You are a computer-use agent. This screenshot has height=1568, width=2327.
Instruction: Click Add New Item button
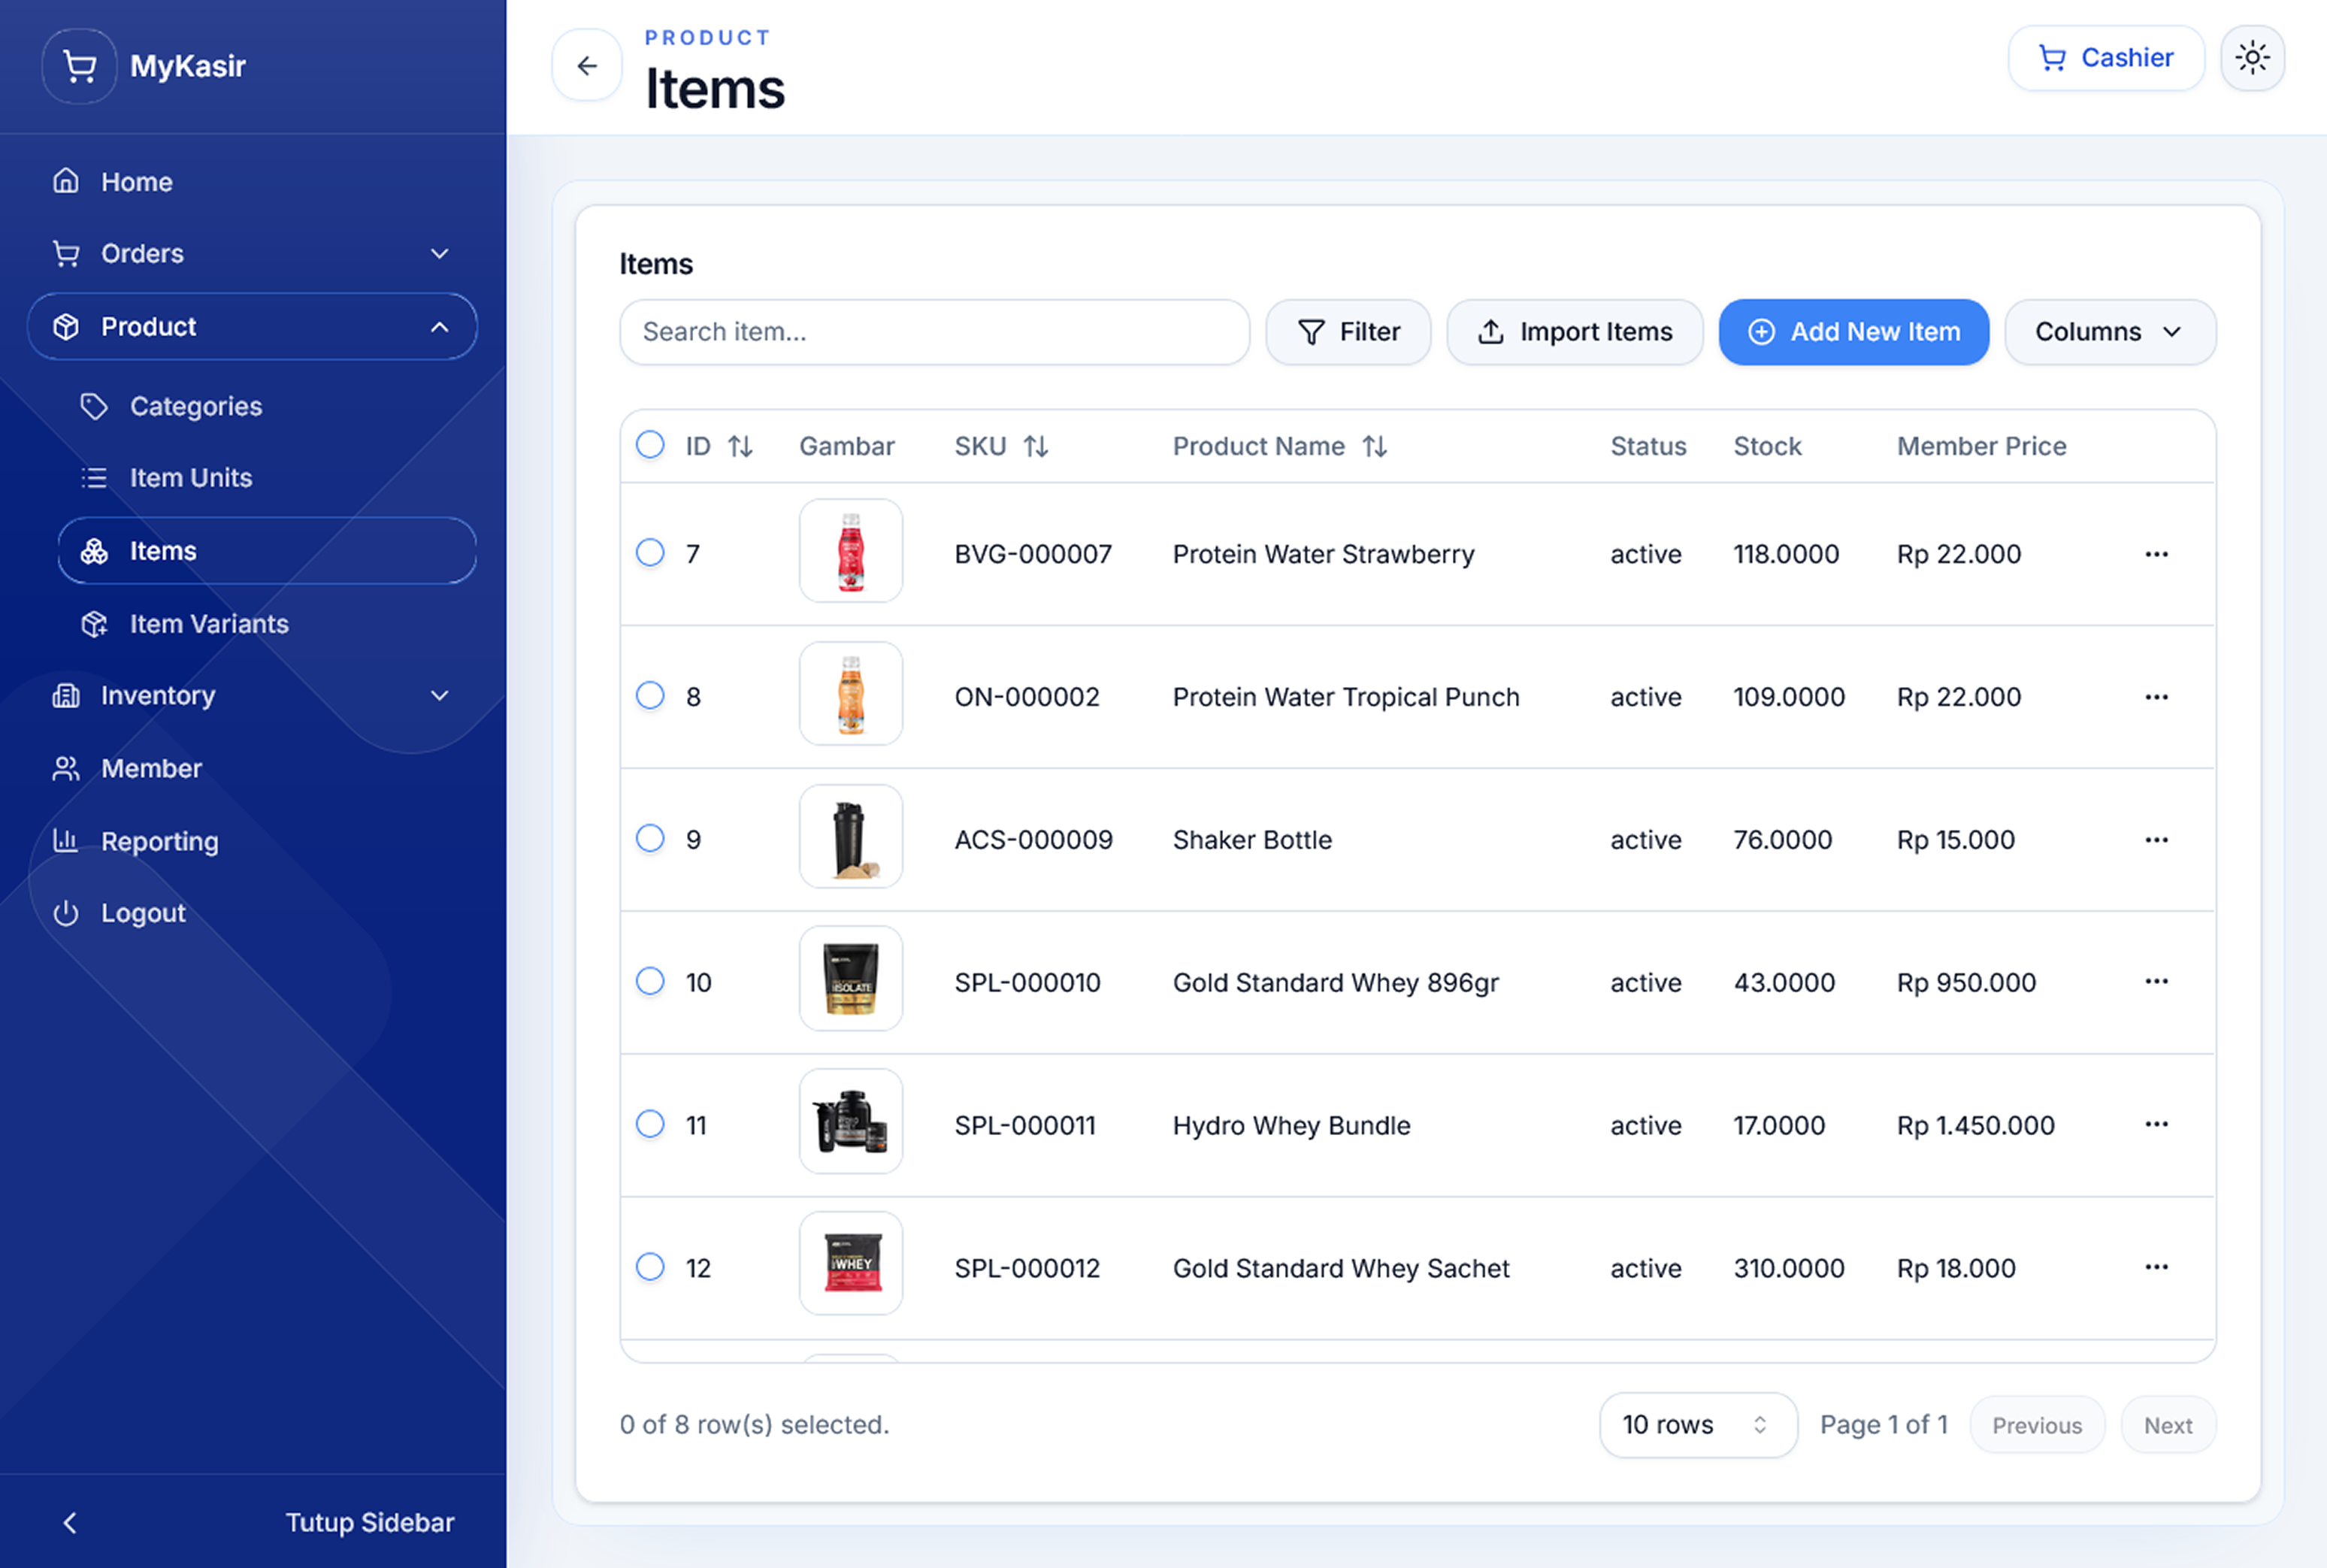1854,332
